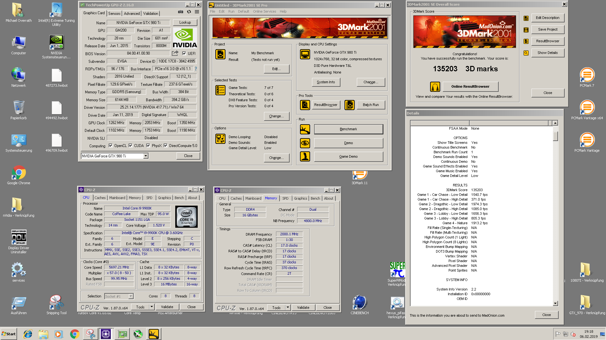Click the Save Project disk icon
Screen dimensions: 606x340
click(526, 30)
